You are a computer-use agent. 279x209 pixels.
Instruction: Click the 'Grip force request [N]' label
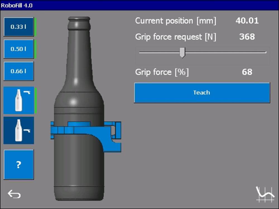[x=175, y=37]
